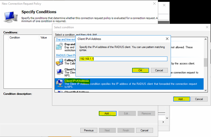Click the Previous wizard button

89,130
